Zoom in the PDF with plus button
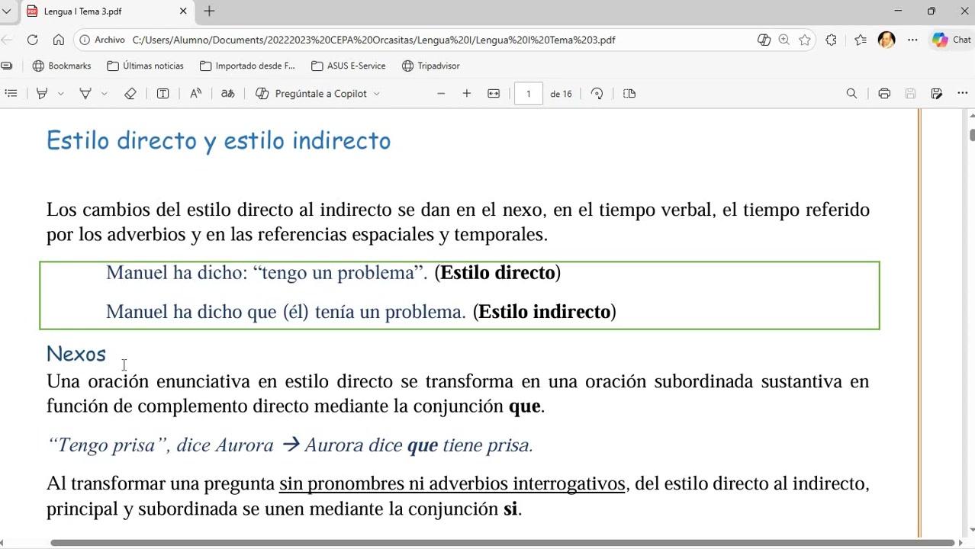Viewport: 975px width, 549px height. click(467, 93)
